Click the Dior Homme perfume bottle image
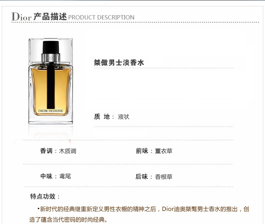 [x=51, y=81]
